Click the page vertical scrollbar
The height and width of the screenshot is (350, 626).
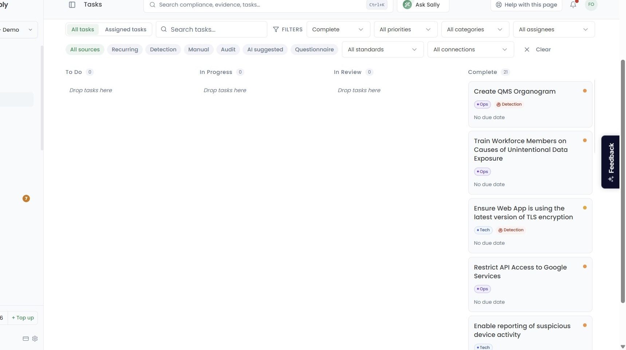(x=623, y=181)
